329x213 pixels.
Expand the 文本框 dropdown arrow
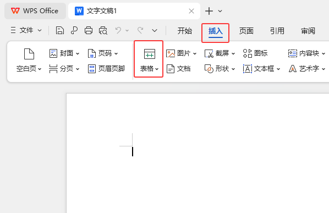(x=278, y=69)
